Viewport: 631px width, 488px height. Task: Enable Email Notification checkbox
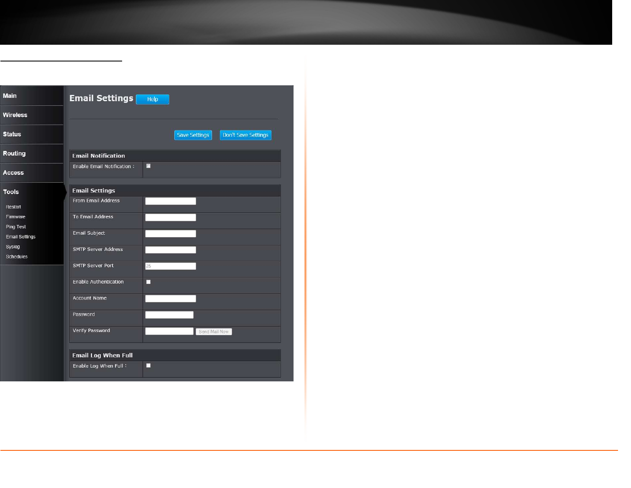tap(148, 166)
